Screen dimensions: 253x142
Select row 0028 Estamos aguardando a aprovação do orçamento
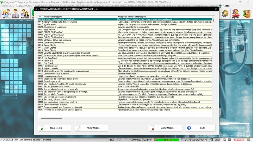[x=125, y=53]
